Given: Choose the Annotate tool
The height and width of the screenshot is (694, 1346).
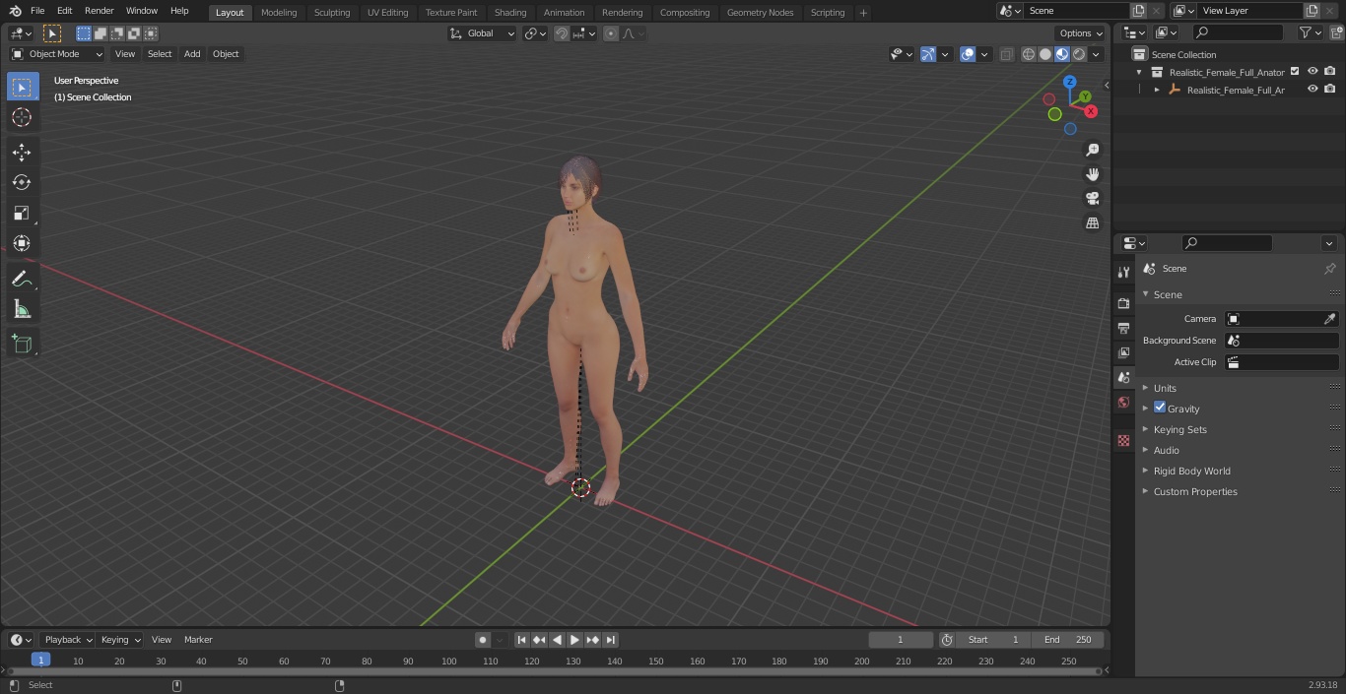Looking at the screenshot, I should click(22, 279).
